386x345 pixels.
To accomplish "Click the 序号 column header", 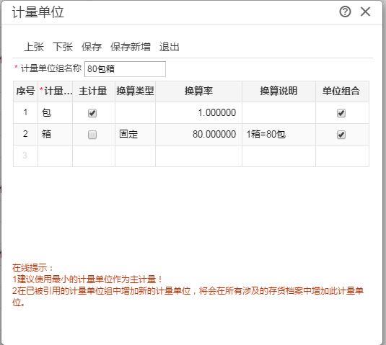I will [25, 91].
